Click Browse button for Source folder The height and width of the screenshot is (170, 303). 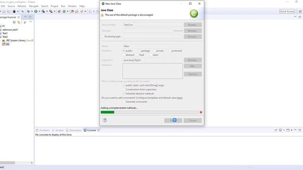tap(193, 25)
